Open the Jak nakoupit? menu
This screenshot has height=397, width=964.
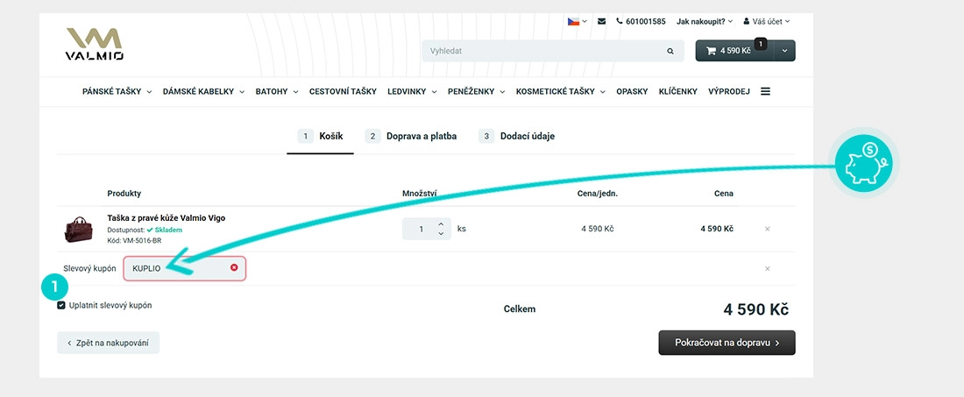click(x=705, y=22)
